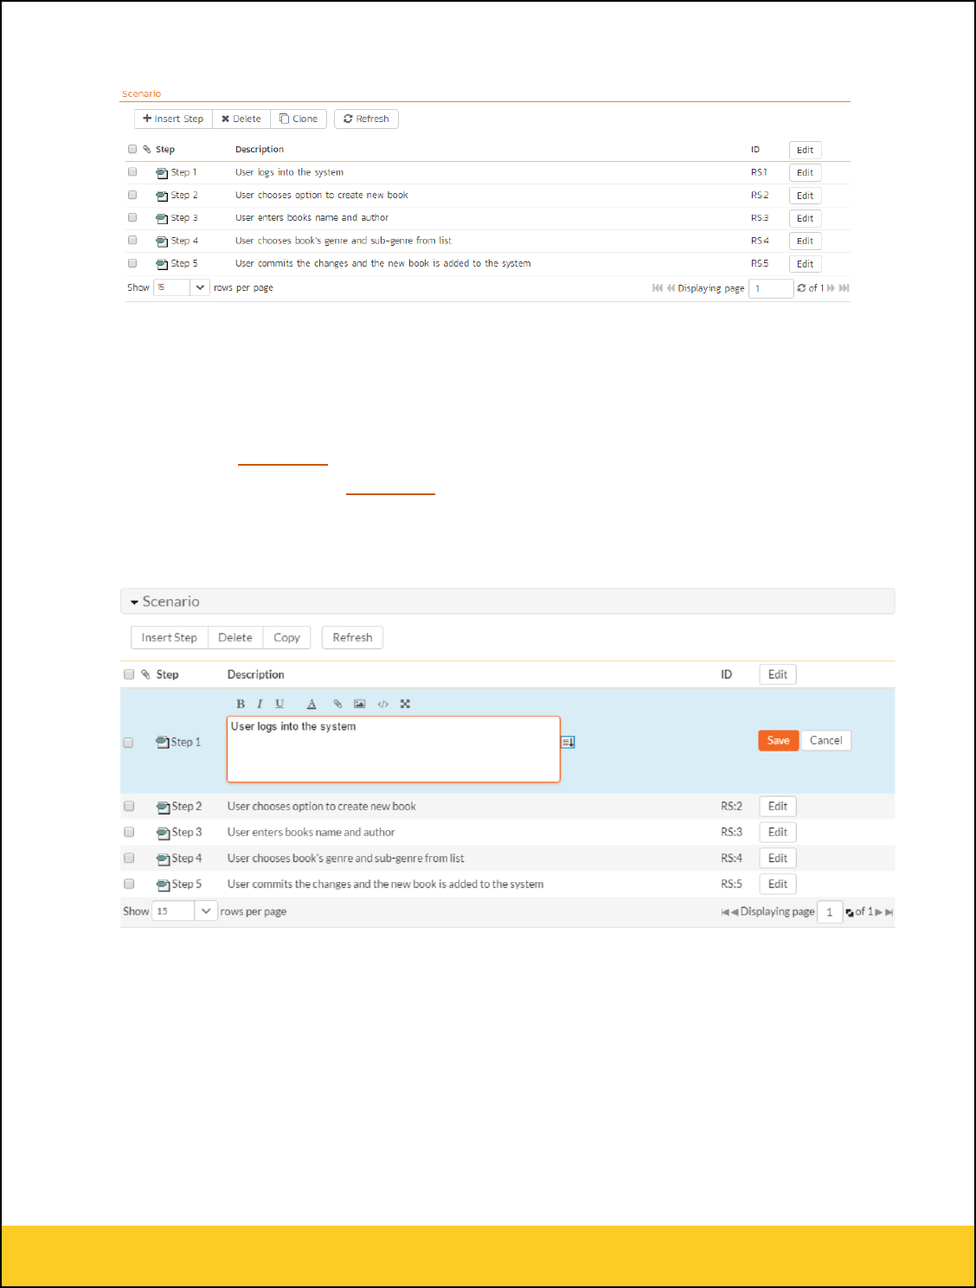The width and height of the screenshot is (976, 1288).
Task: Click the page number field in Copy grid
Action: [830, 911]
